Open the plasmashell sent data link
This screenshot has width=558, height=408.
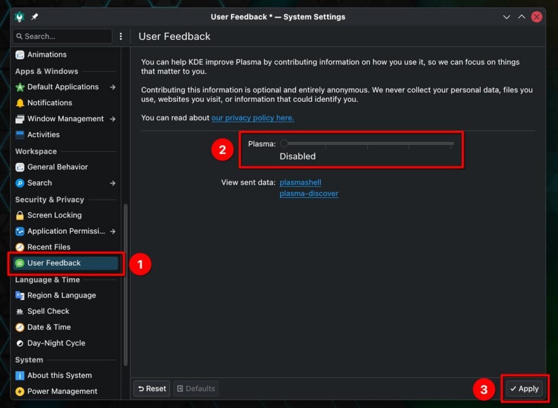300,182
